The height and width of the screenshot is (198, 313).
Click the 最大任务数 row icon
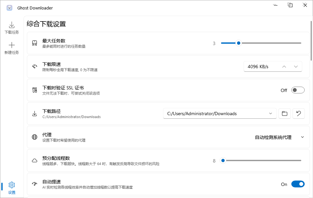[x=35, y=43]
